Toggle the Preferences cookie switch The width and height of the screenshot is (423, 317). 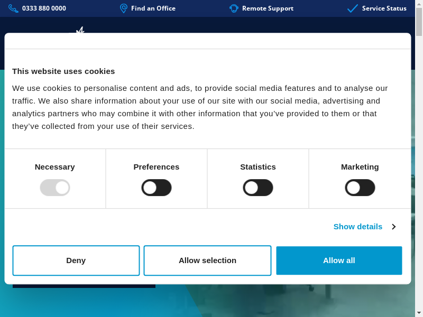tap(157, 188)
